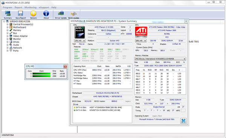Image resolution: width=226 pixels, height=138 pixels.
Task: Select the Memory tree icon
Action: pyautogui.click(x=11, y=30)
